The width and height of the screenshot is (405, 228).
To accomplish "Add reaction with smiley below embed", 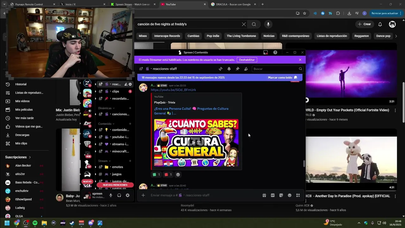I will click(178, 174).
